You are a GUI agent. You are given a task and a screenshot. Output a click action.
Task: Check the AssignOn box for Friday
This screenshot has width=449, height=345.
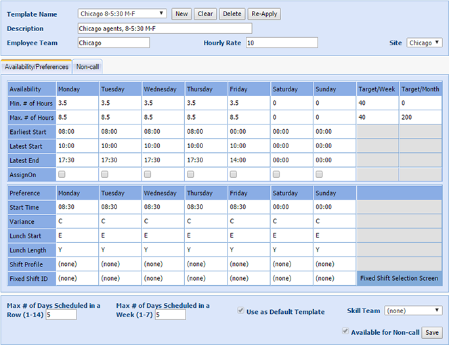pos(233,174)
